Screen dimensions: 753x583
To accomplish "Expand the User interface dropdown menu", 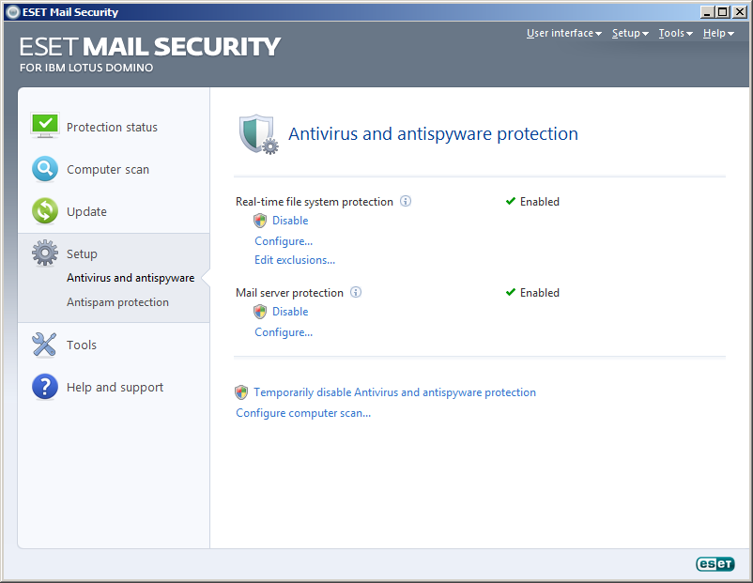I will coord(563,33).
